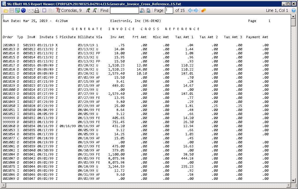
Task: Click inside the Find text box
Action: [125, 10]
